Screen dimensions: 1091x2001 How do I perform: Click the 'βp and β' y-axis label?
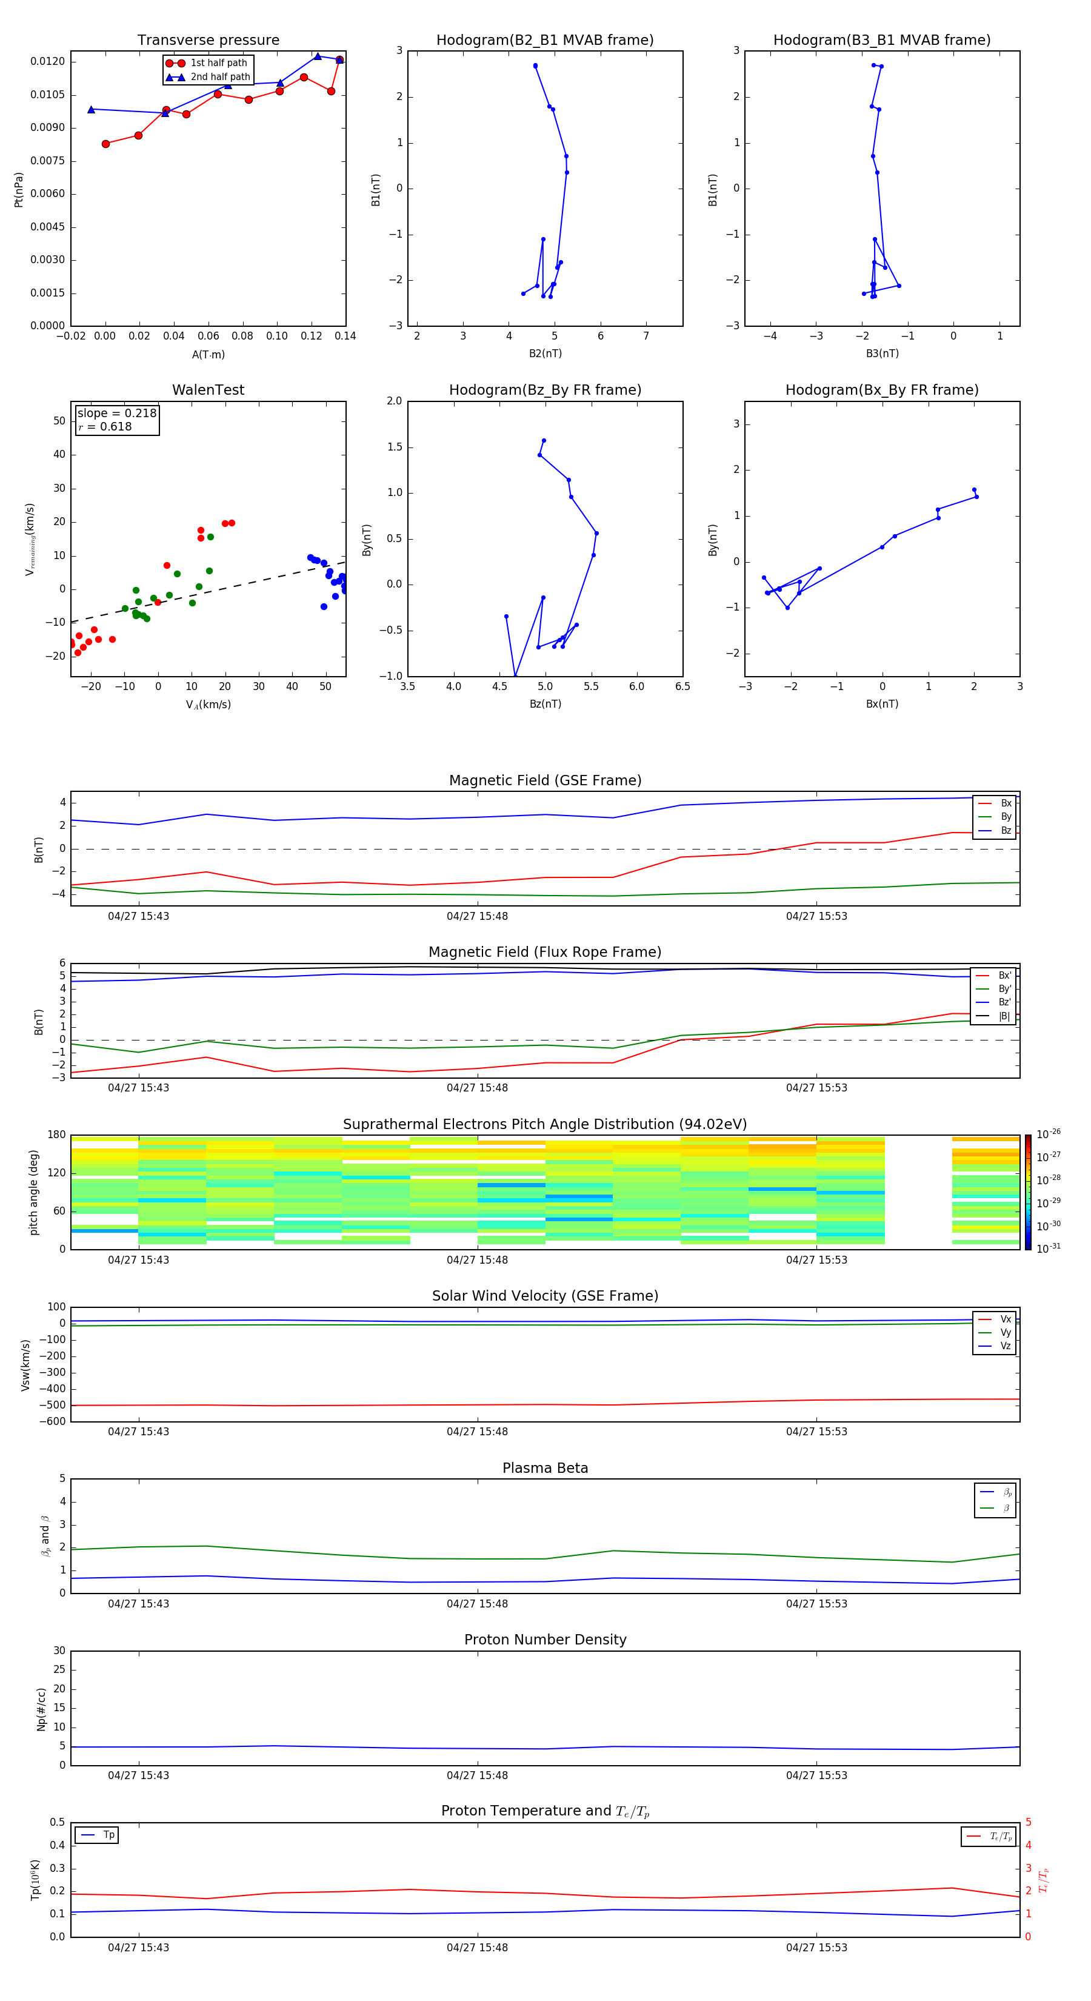click(45, 1537)
